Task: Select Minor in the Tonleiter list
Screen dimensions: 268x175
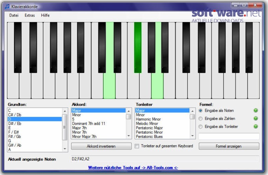Action: pos(163,115)
